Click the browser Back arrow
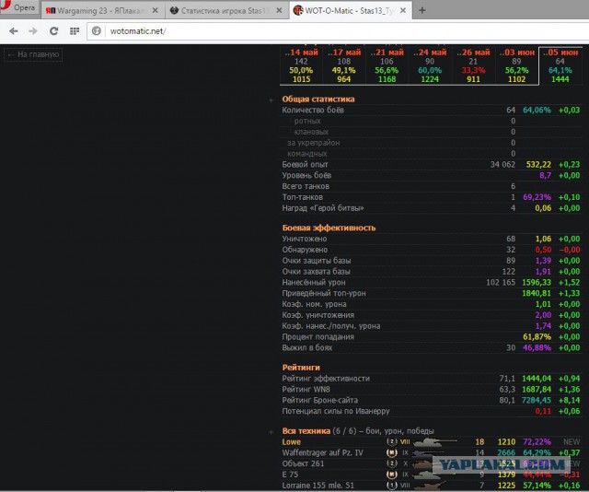 [x=14, y=30]
